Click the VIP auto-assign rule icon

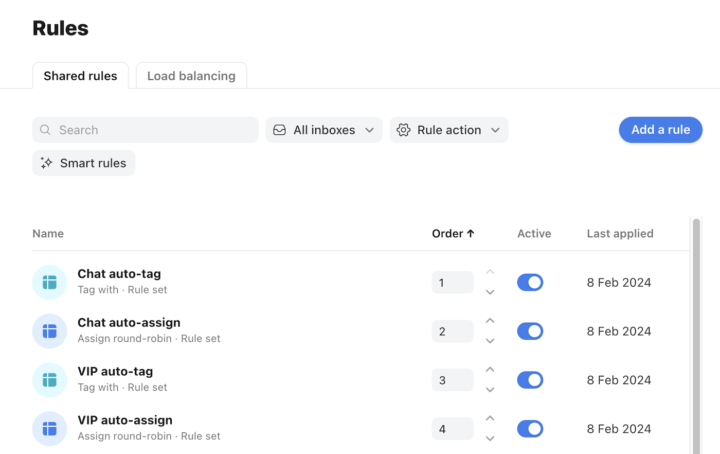(49, 429)
